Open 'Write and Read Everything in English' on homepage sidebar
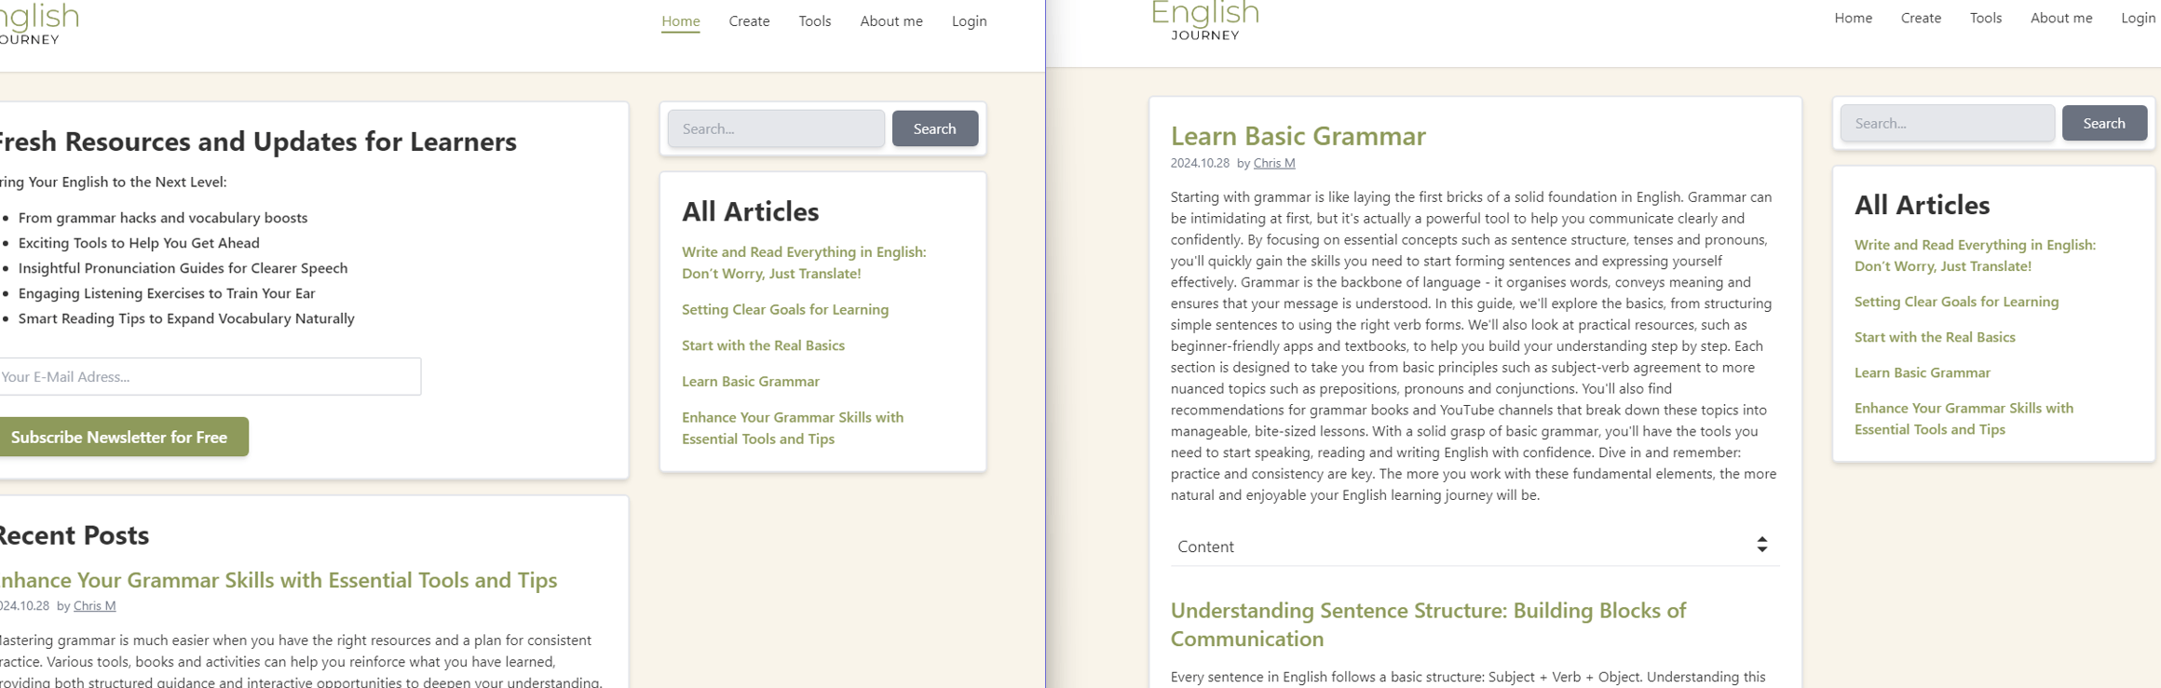Screen dimensions: 2161x688 point(803,263)
